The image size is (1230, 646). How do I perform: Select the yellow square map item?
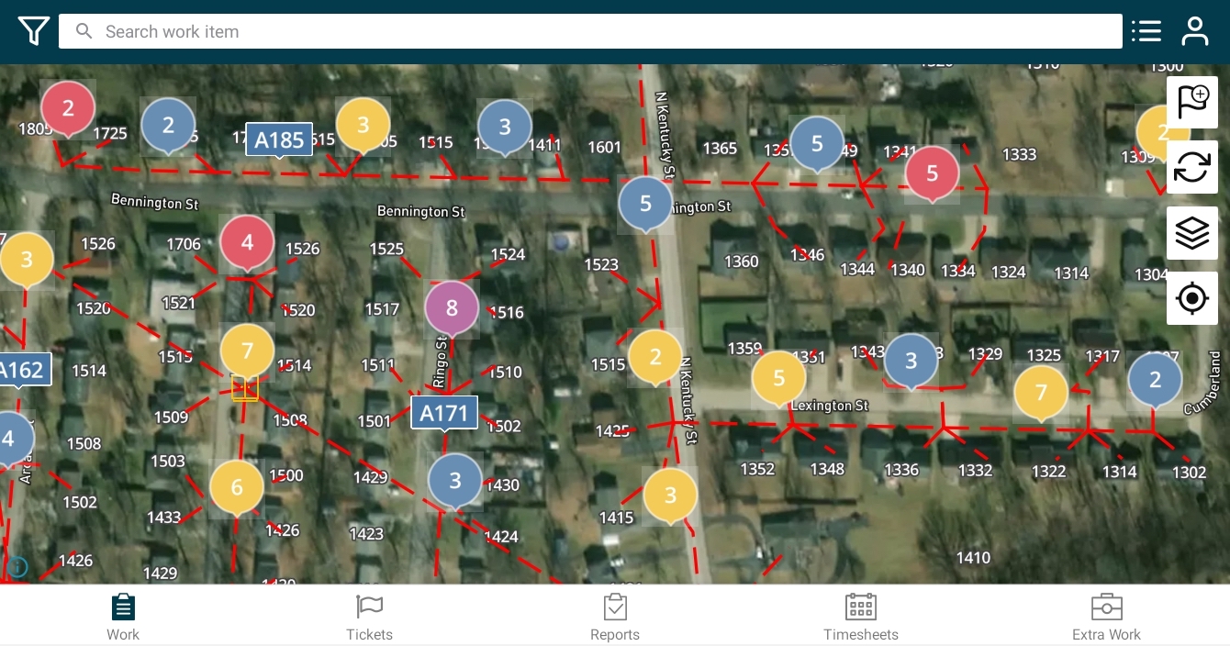point(245,388)
